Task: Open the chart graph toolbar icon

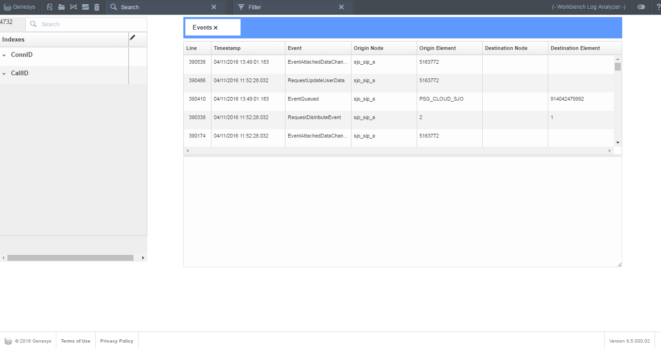Action: (85, 7)
